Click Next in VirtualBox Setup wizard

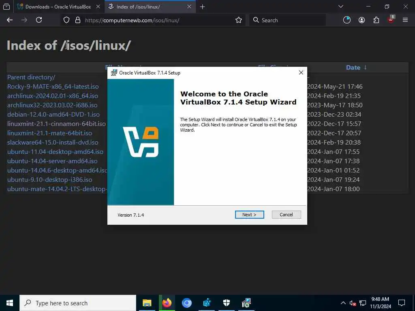click(x=249, y=215)
